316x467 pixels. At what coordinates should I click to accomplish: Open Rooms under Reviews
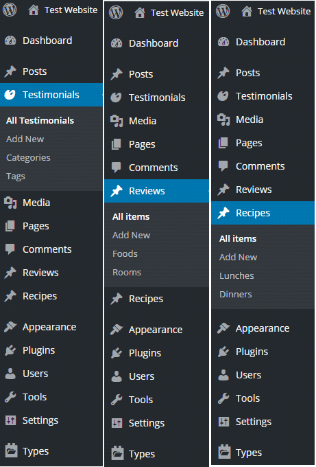(127, 272)
